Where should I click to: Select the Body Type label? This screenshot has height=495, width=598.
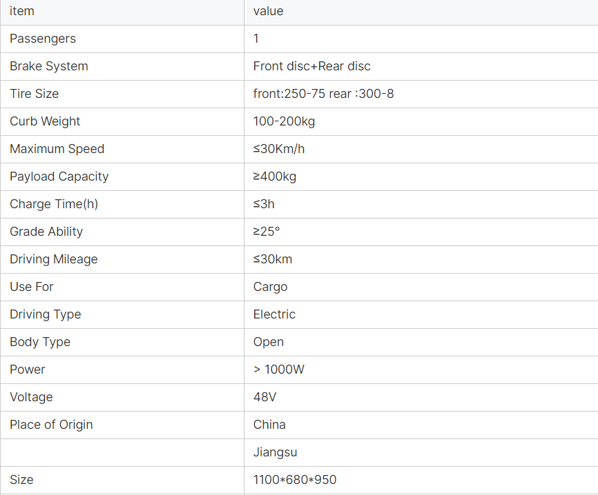(x=39, y=342)
